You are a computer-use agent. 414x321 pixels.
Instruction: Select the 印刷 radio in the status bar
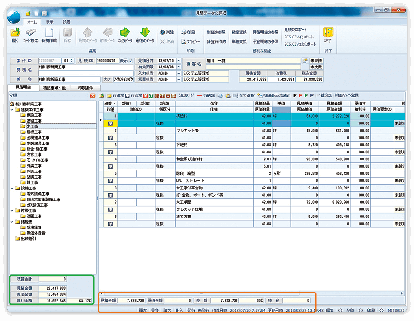click(x=381, y=310)
